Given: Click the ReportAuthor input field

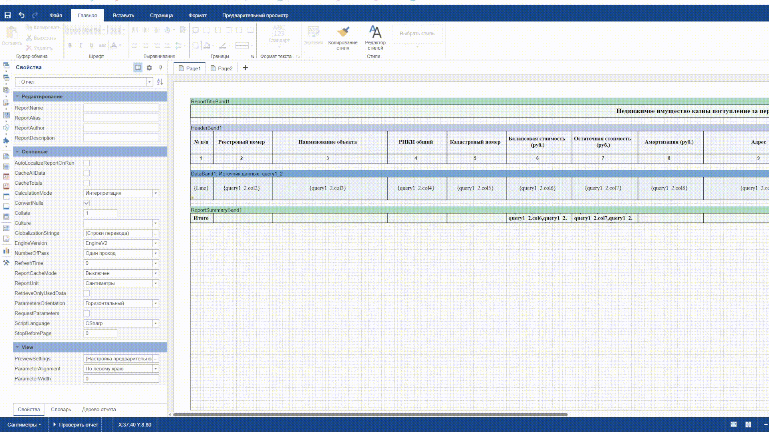Looking at the screenshot, I should pyautogui.click(x=121, y=128).
